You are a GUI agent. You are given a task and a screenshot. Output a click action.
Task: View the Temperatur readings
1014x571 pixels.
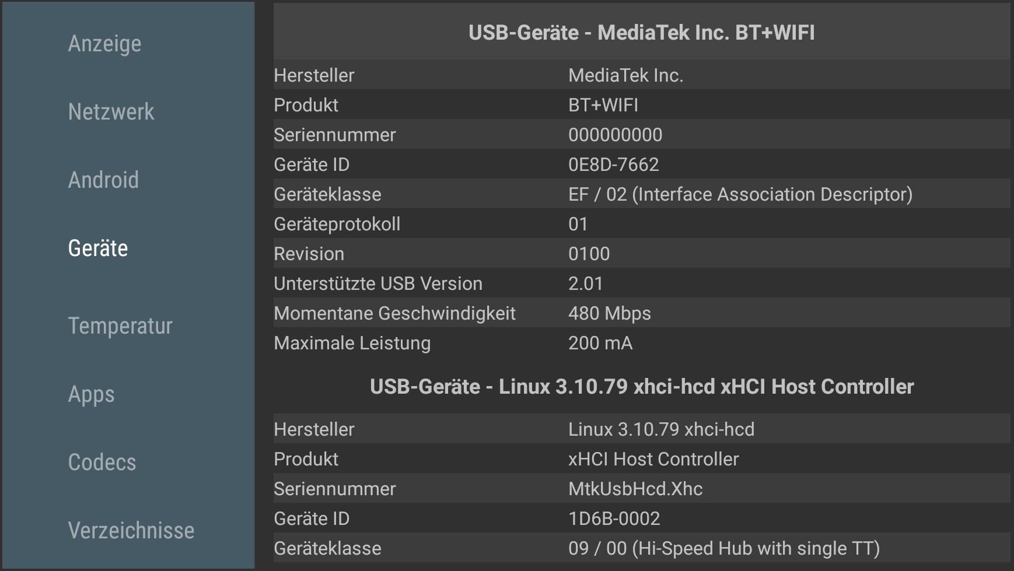click(120, 326)
